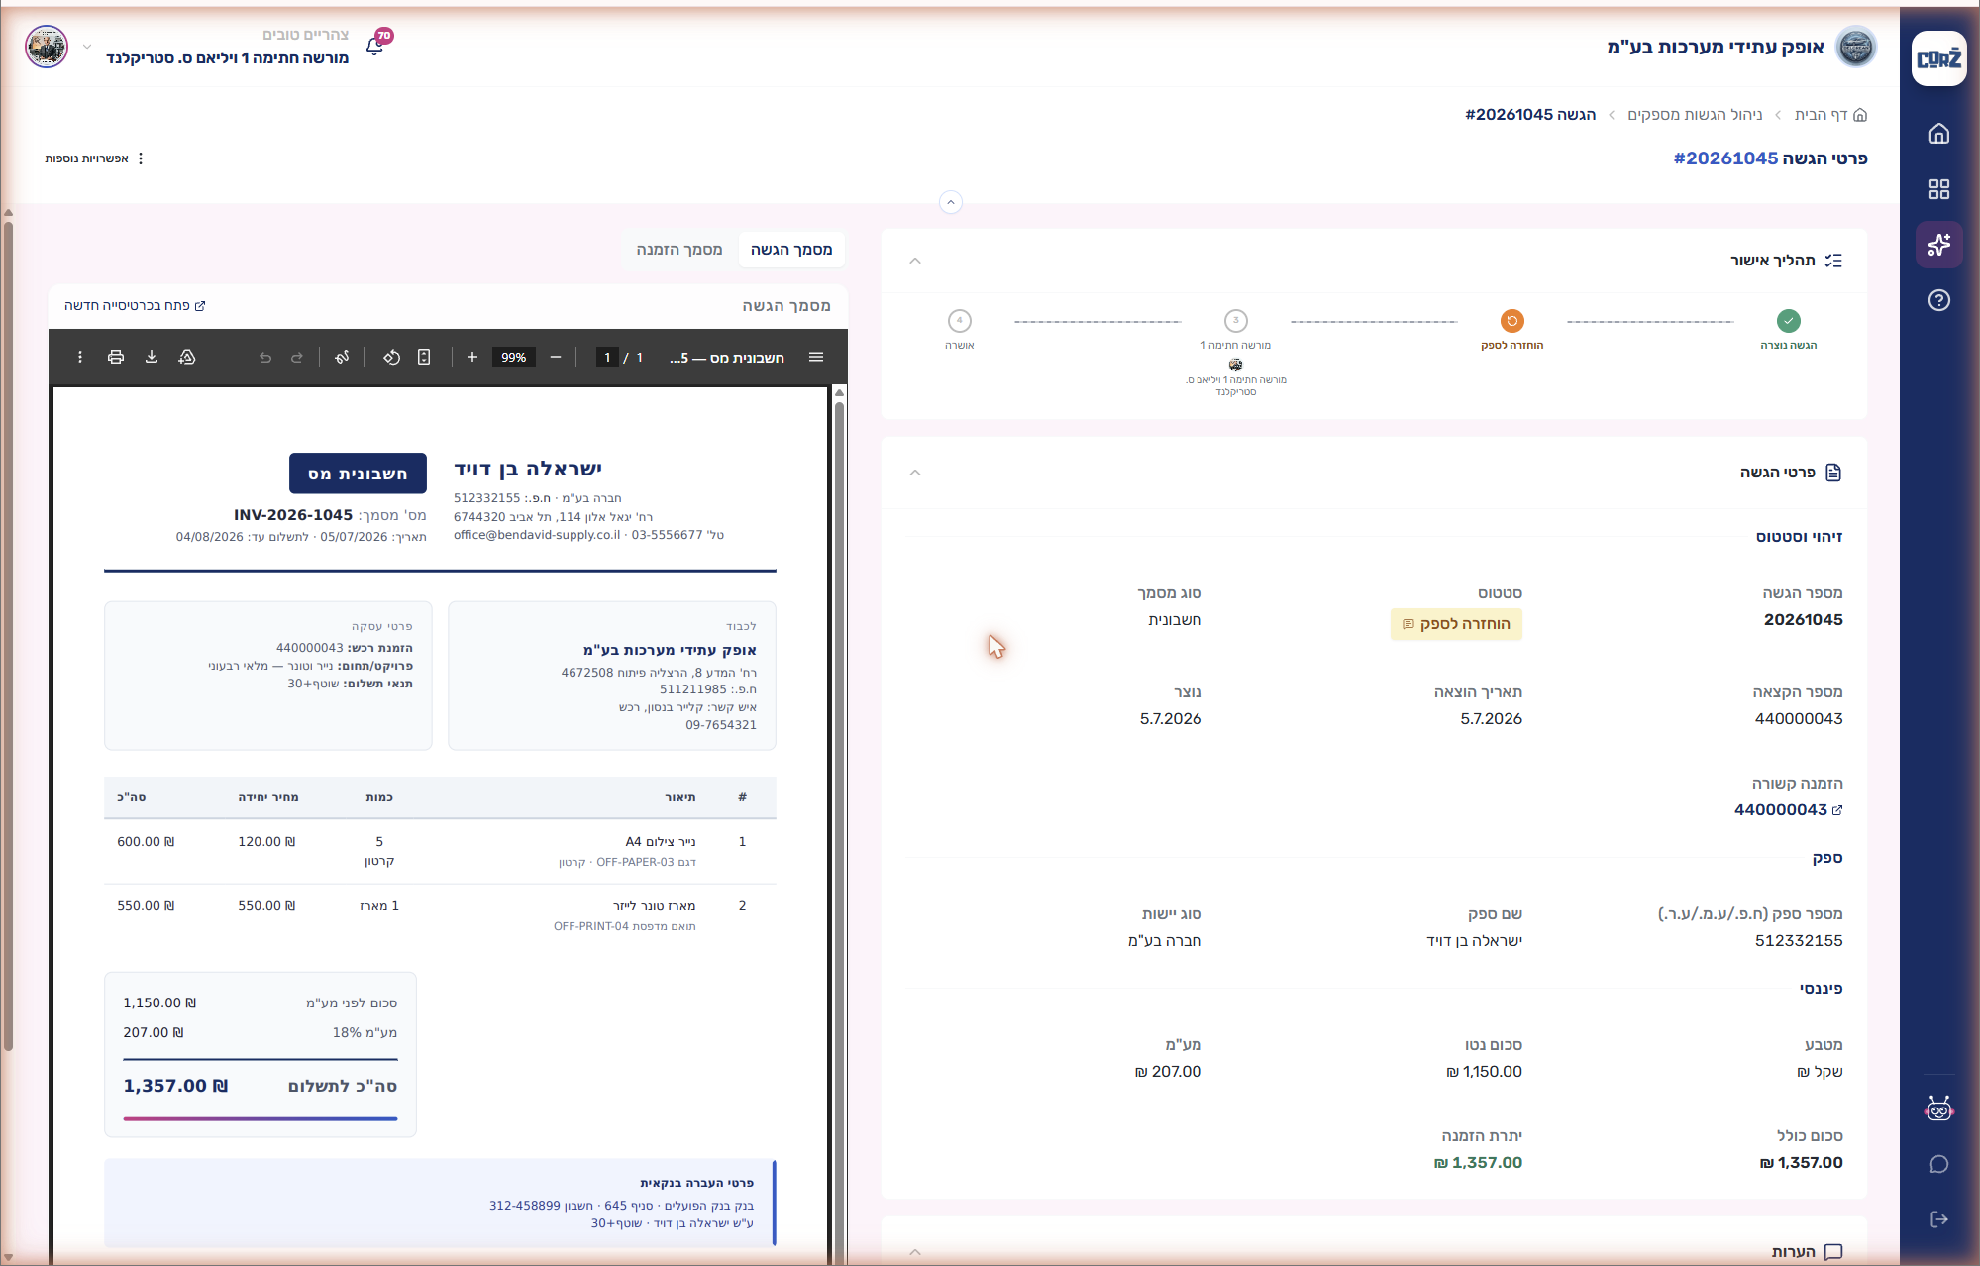Open אפשרויות נוספות options menu
The height and width of the screenshot is (1266, 1980).
(96, 158)
